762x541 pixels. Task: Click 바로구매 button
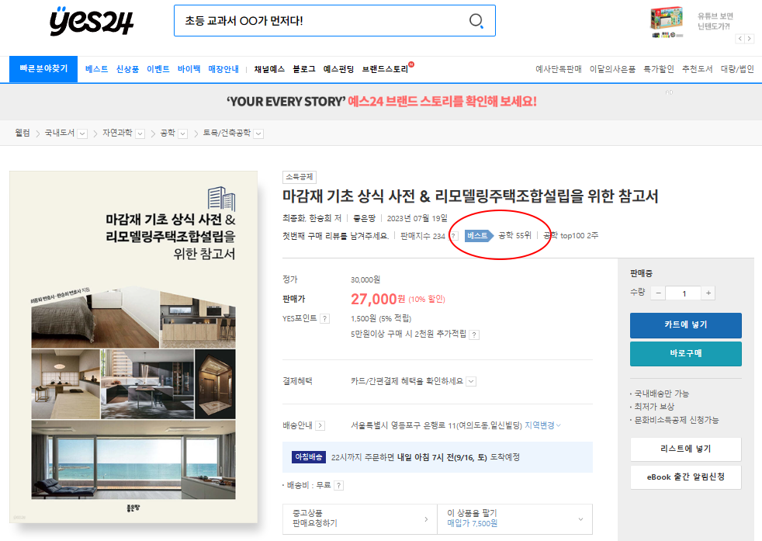coord(686,353)
